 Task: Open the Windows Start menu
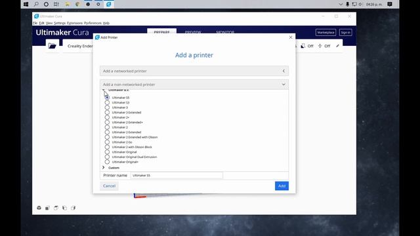[26, 4]
